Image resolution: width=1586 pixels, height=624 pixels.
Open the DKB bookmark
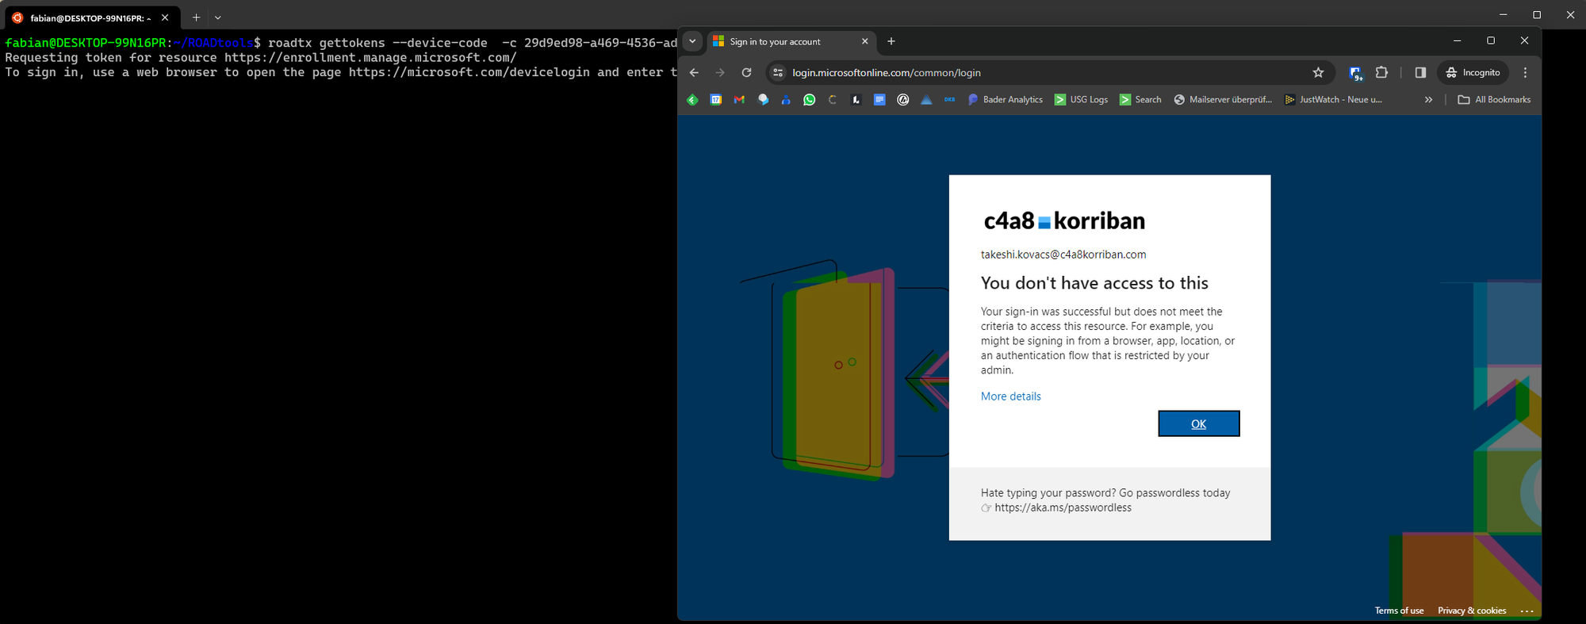[x=949, y=99]
